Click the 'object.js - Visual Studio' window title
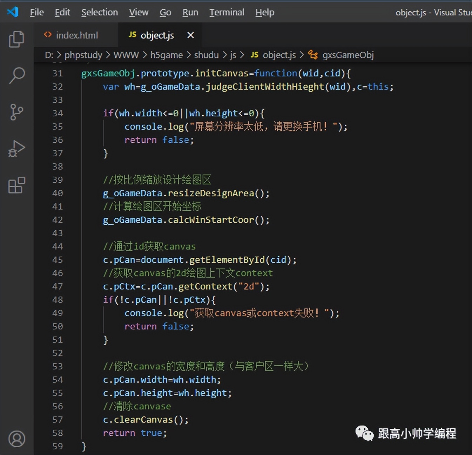 [x=434, y=12]
